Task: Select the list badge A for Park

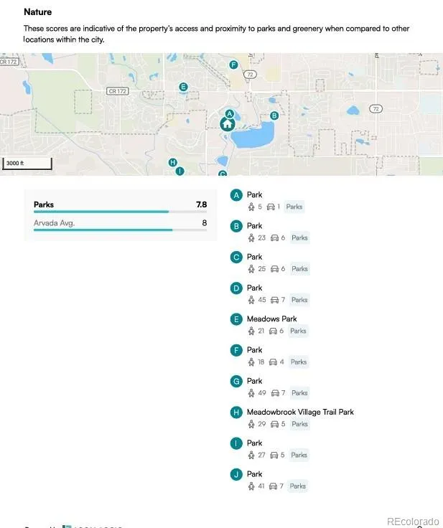Action: (236, 195)
